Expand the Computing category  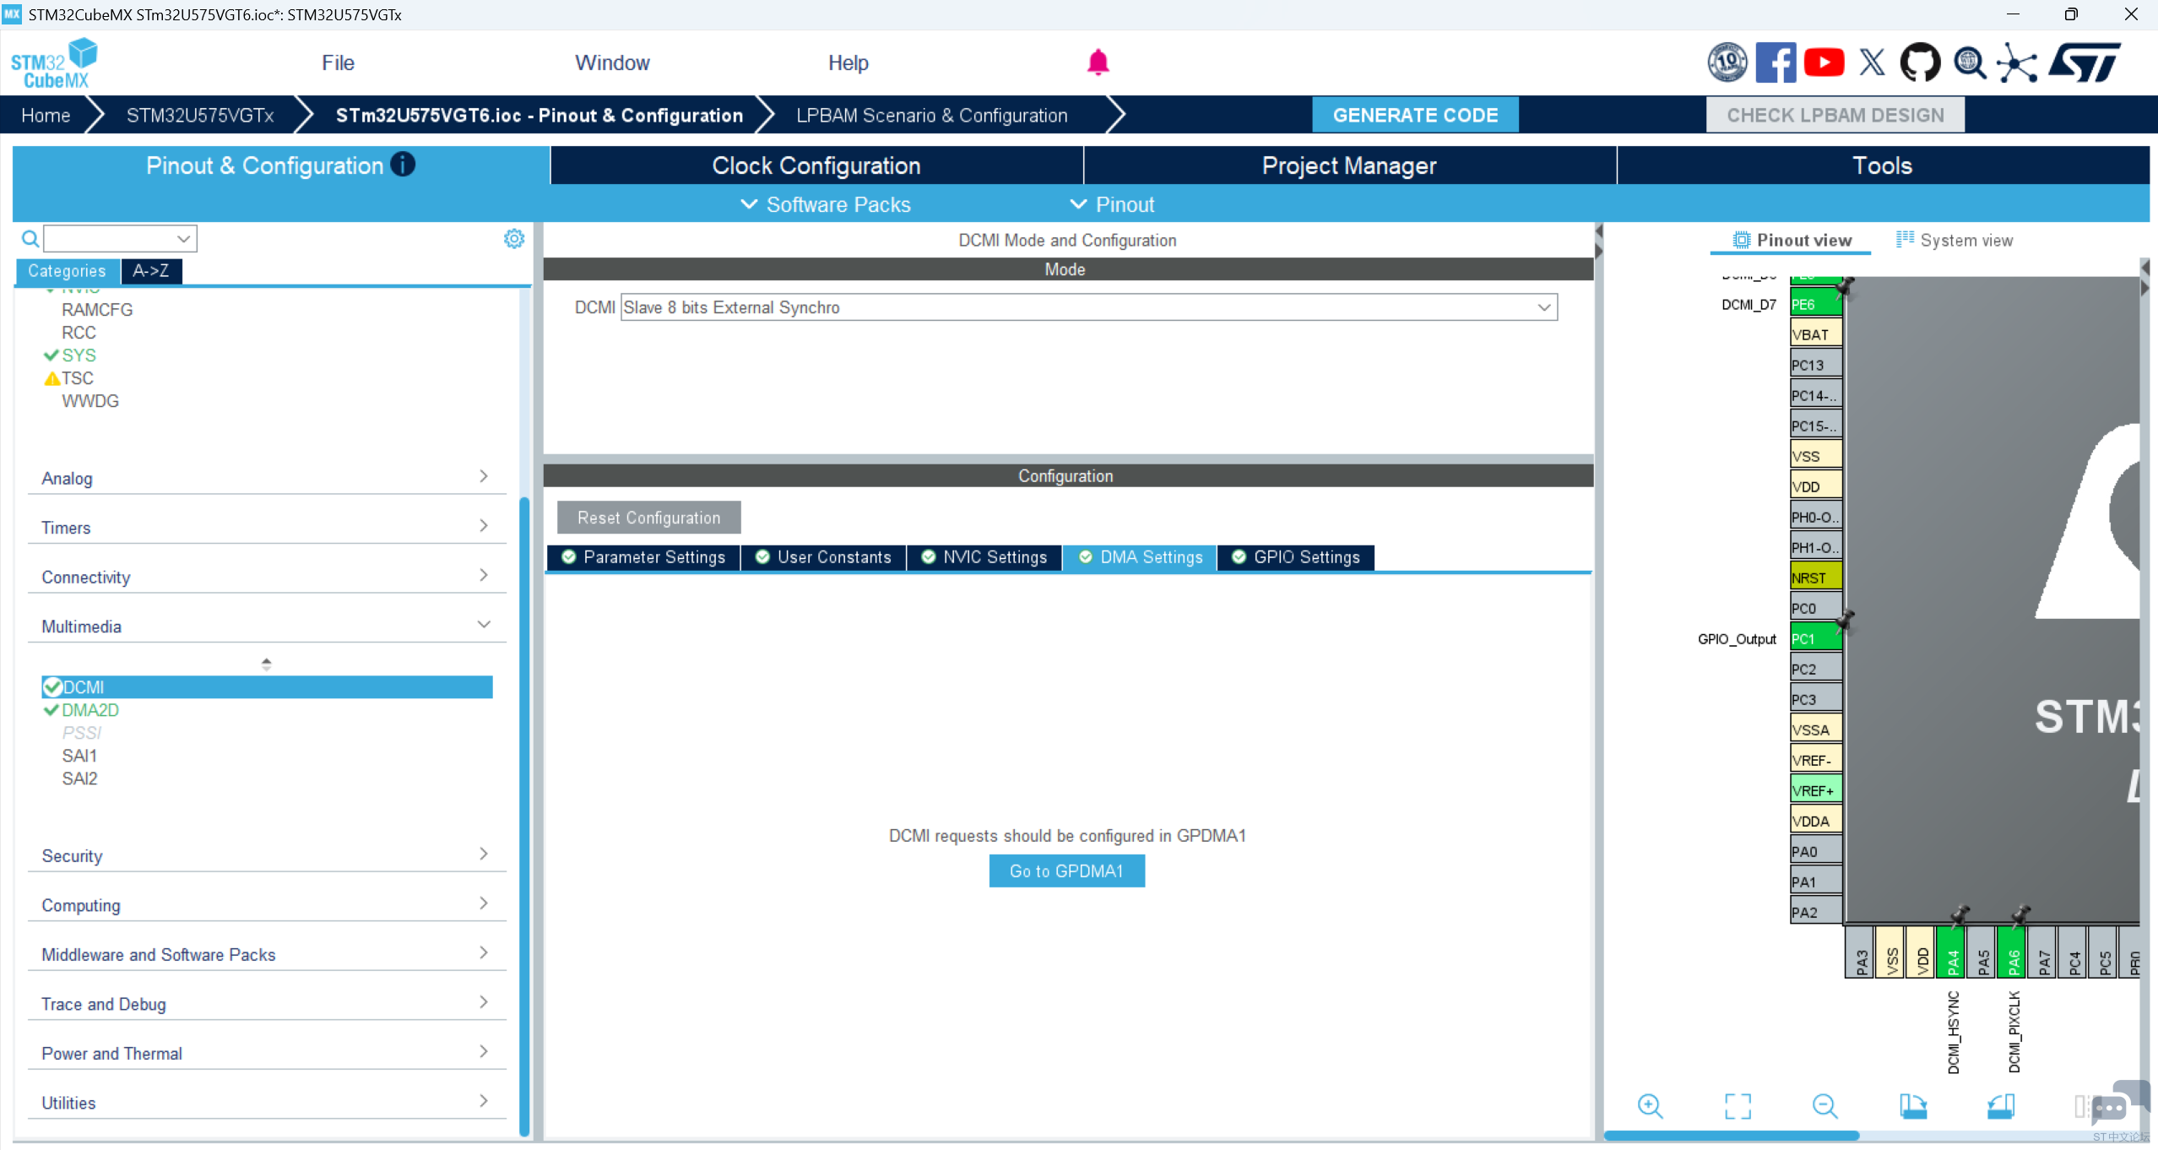[267, 905]
